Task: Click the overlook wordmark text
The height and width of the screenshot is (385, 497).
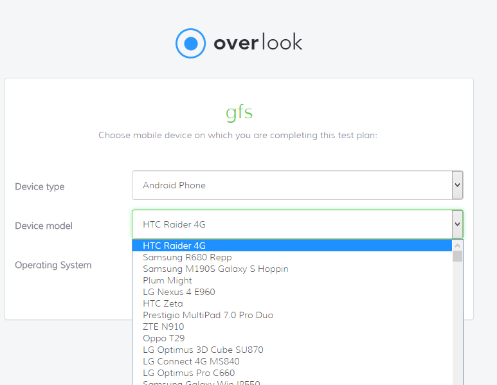Action: [x=258, y=42]
